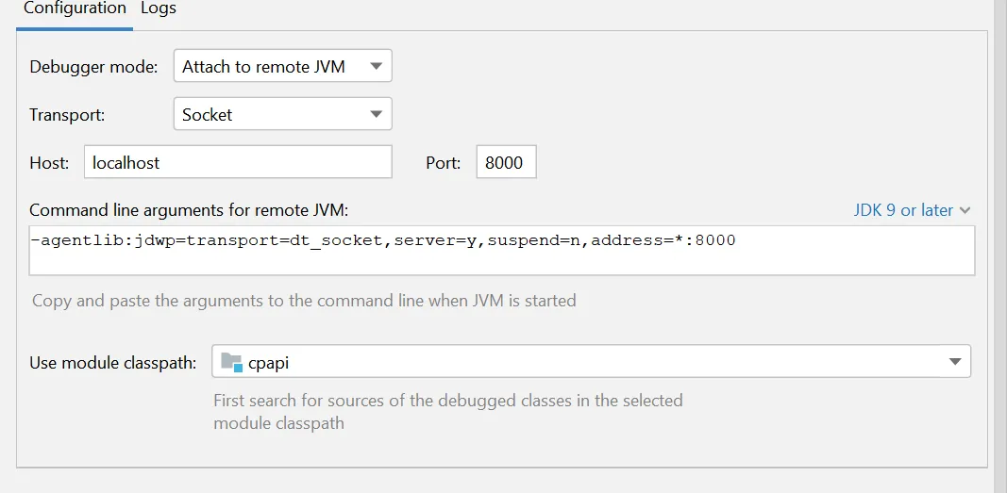1007x493 pixels.
Task: Open the Transport dropdown arrow
Action: (x=377, y=115)
